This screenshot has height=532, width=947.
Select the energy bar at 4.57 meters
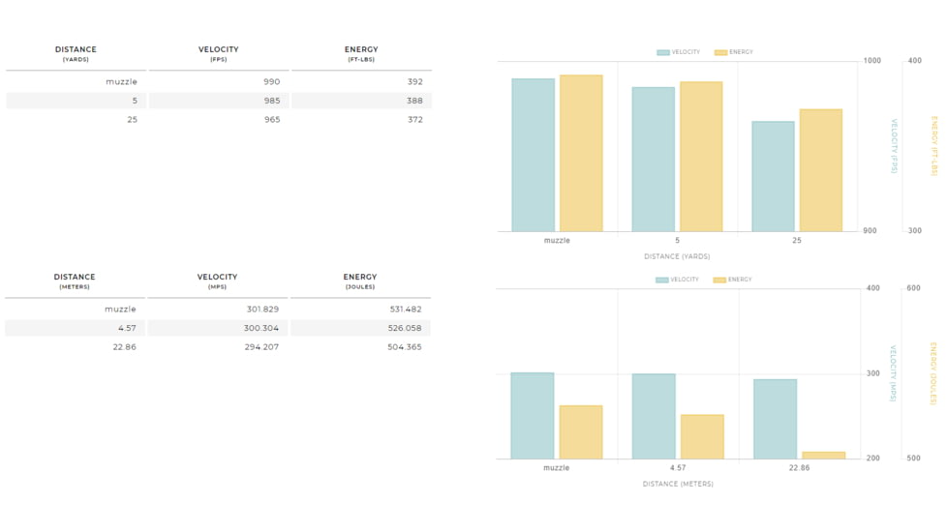tap(702, 437)
